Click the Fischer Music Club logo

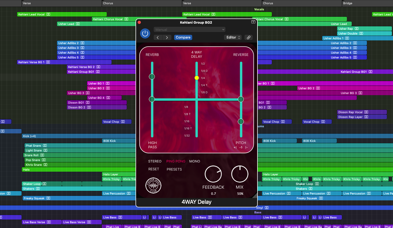click(153, 185)
